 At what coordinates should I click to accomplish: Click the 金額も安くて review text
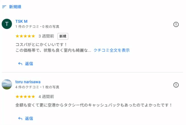pyautogui.click(x=94, y=105)
